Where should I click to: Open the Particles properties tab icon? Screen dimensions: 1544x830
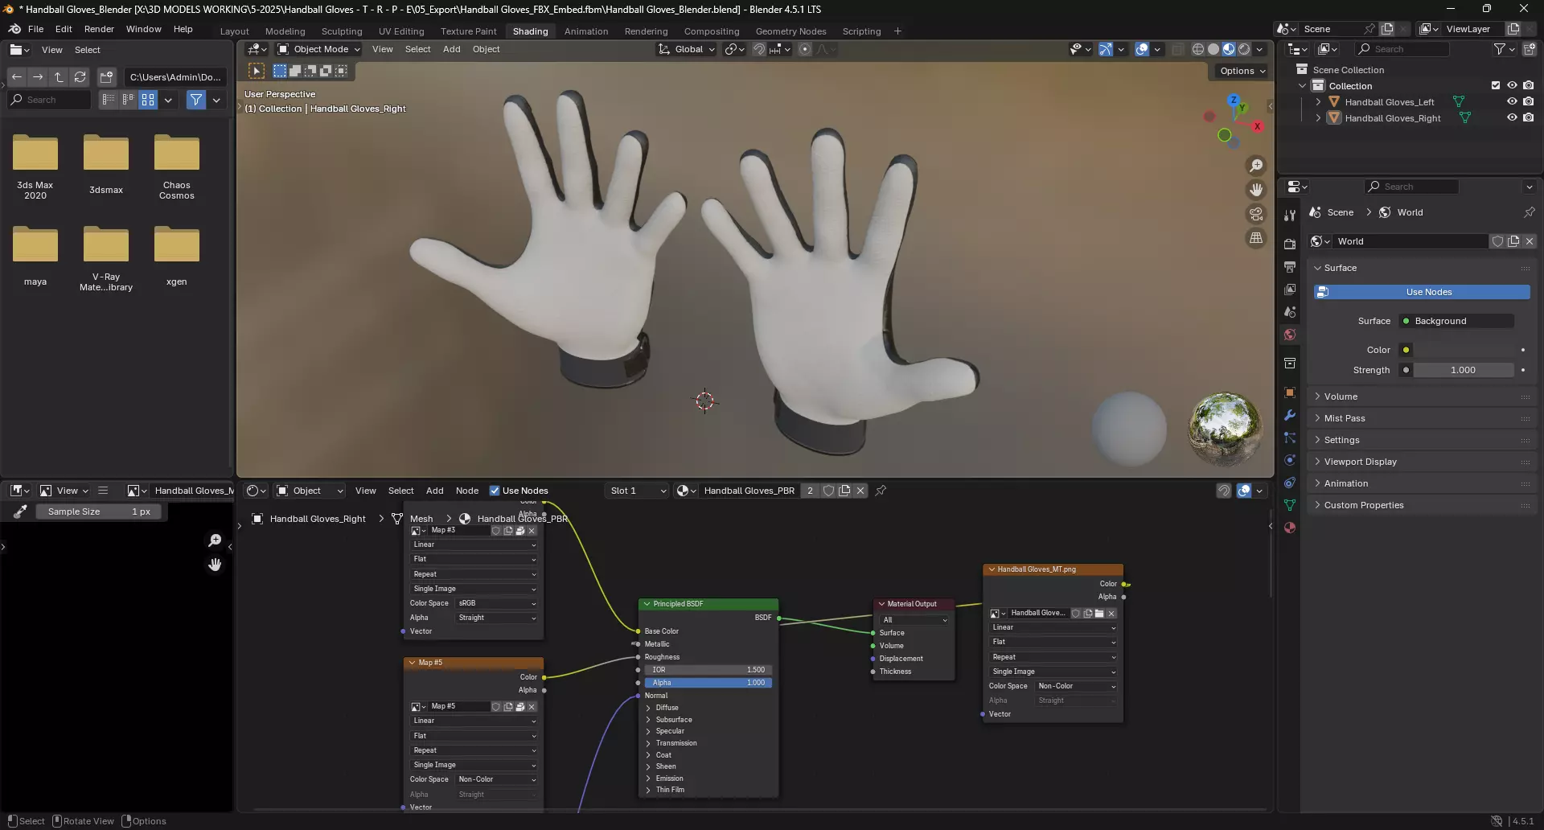point(1290,438)
